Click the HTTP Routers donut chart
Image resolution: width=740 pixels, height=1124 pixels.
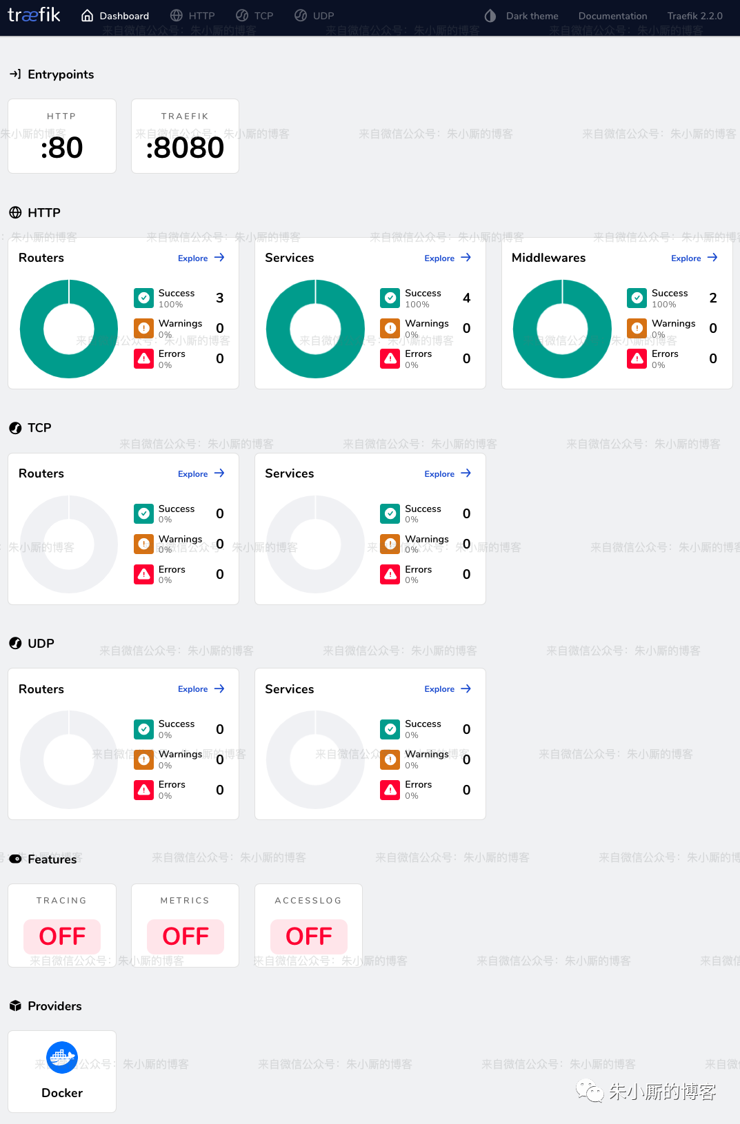(69, 329)
